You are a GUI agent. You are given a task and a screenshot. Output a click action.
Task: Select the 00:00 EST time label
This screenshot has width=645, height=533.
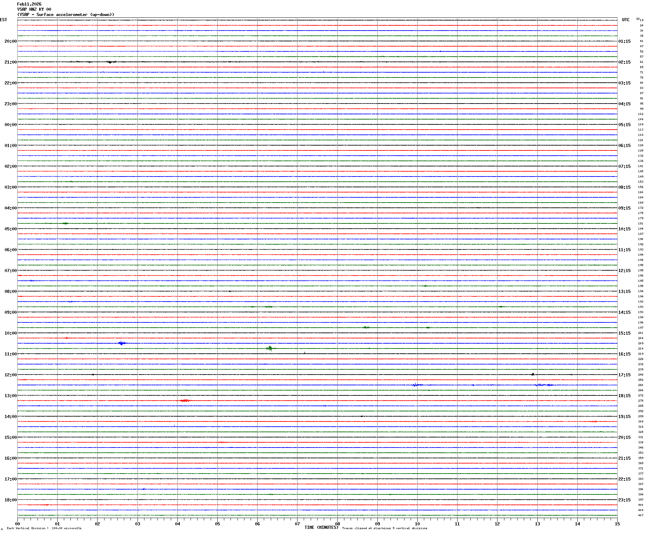pyautogui.click(x=10, y=125)
